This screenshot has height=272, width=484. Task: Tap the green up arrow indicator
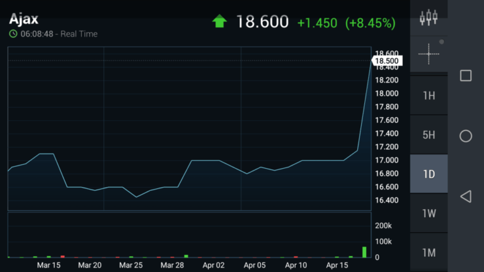coord(219,22)
